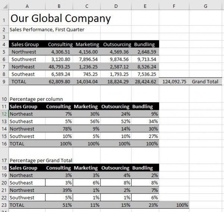Select cell with value 1,236.25

(x=87, y=67)
